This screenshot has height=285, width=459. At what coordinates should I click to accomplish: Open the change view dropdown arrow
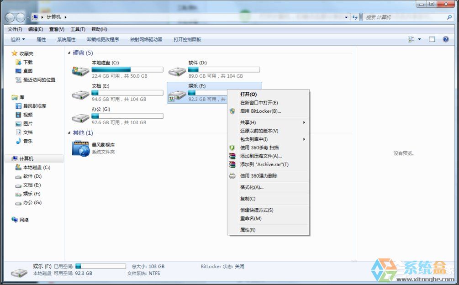[419, 39]
